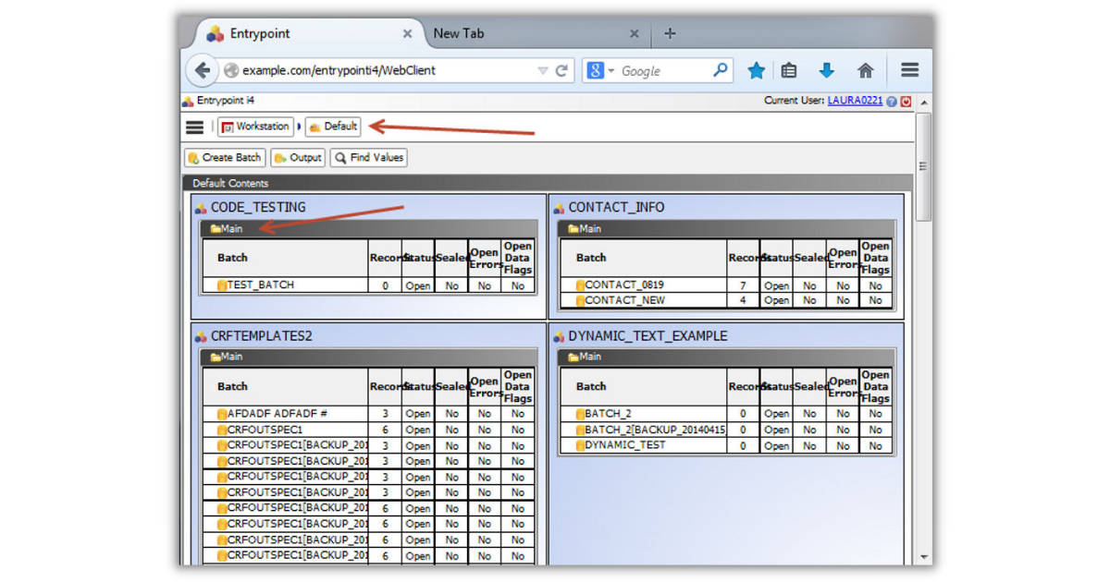The height and width of the screenshot is (582, 1110).
Task: Click the help question-mark icon
Action: tap(890, 101)
